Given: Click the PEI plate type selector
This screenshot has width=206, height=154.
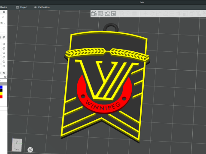Looking at the screenshot, I should tap(3, 23).
